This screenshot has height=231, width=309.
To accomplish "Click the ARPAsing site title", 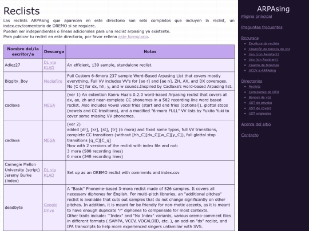I will click(273, 9).
